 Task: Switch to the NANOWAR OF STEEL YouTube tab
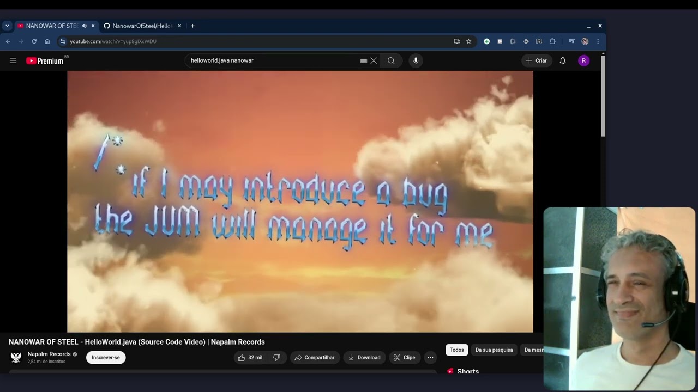(x=52, y=26)
